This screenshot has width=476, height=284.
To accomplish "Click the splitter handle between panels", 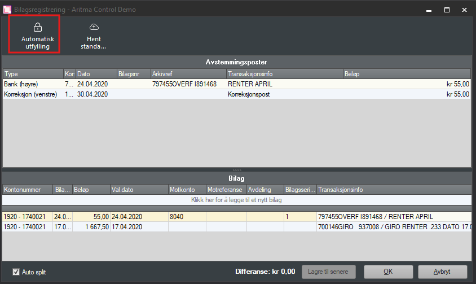I will 237,170.
